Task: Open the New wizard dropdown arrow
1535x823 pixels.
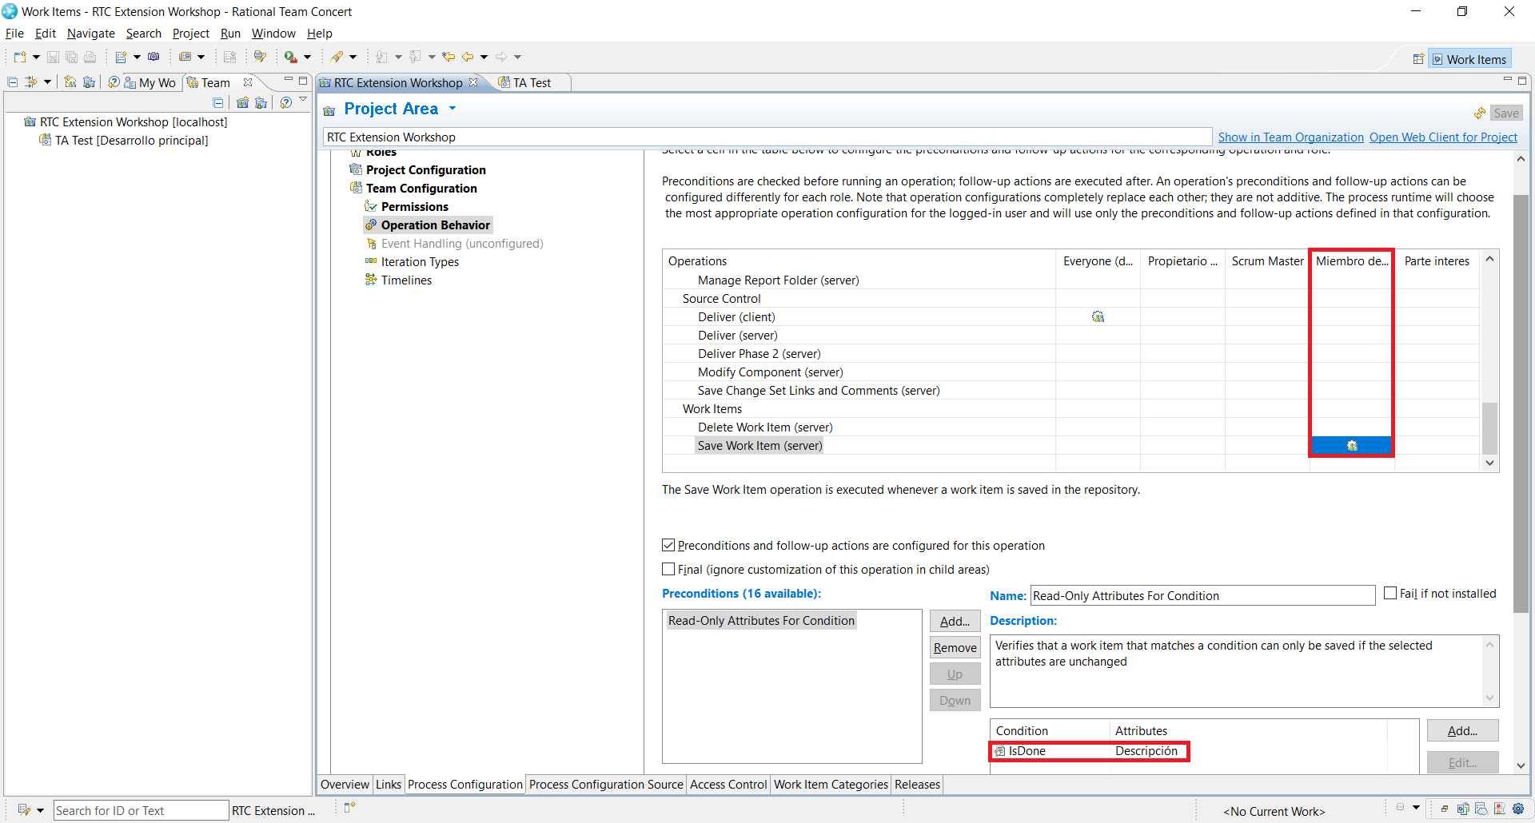Action: (36, 57)
